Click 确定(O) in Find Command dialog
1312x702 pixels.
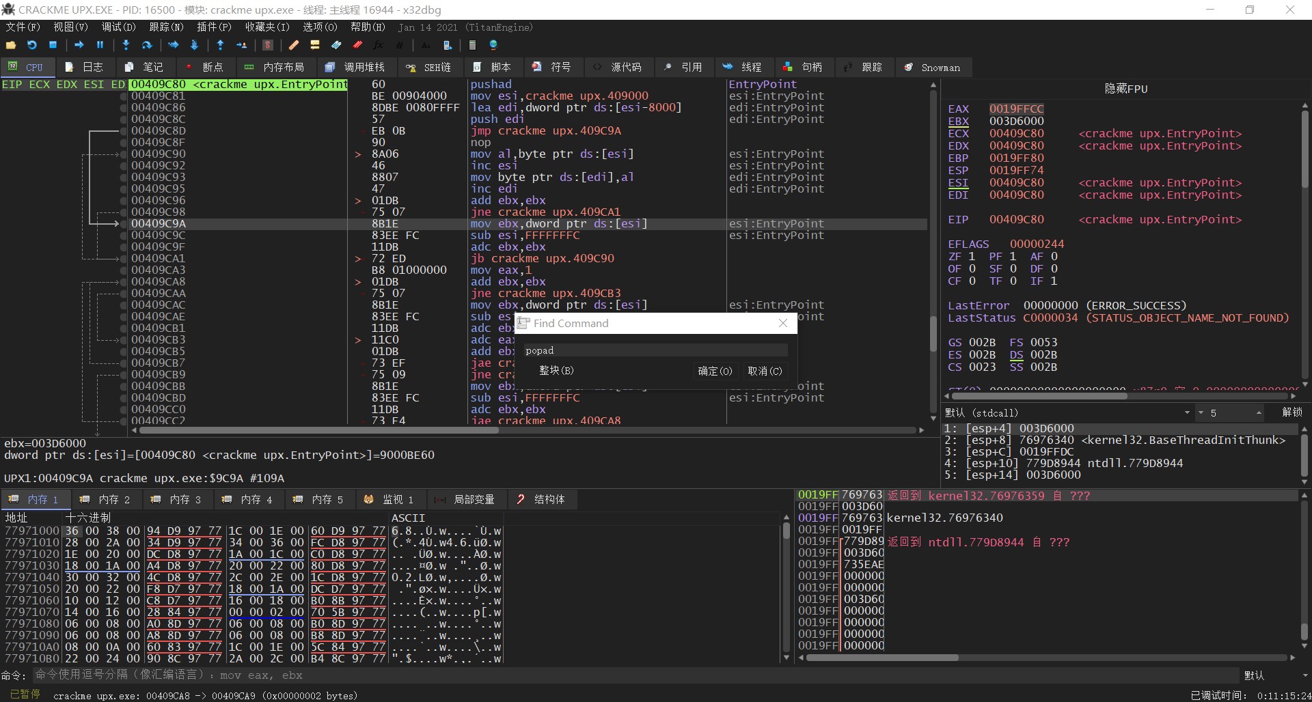click(x=714, y=371)
